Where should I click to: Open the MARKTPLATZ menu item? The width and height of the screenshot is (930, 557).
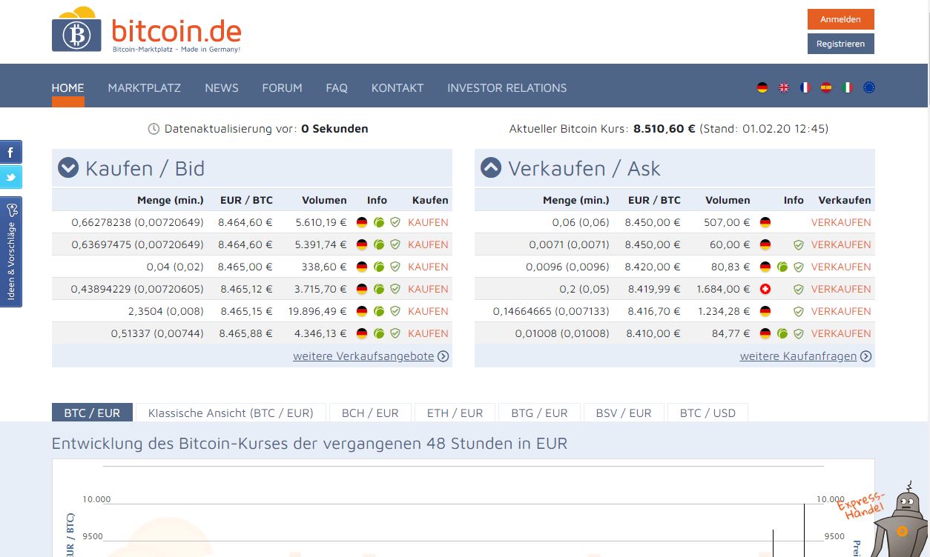[x=145, y=87]
